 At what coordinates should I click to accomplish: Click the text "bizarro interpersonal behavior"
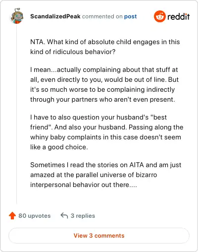click(x=94, y=180)
